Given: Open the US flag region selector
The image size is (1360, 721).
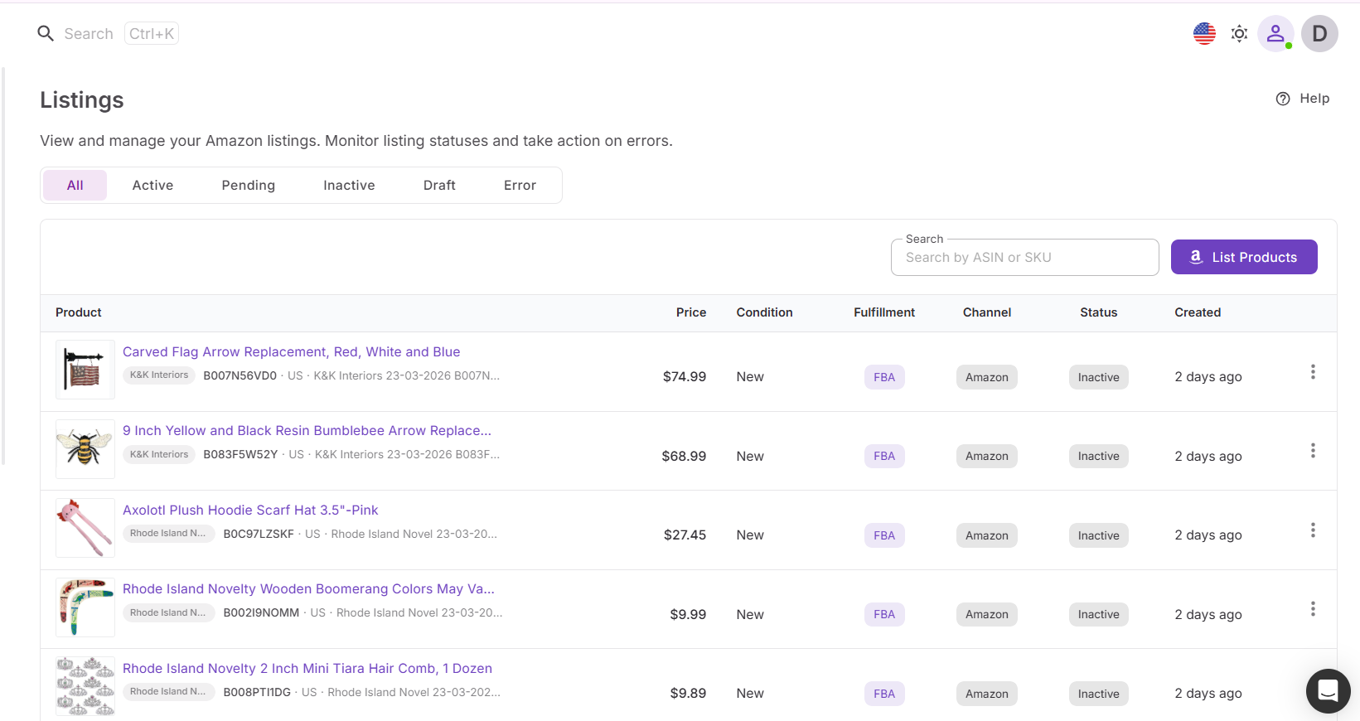Looking at the screenshot, I should coord(1204,33).
